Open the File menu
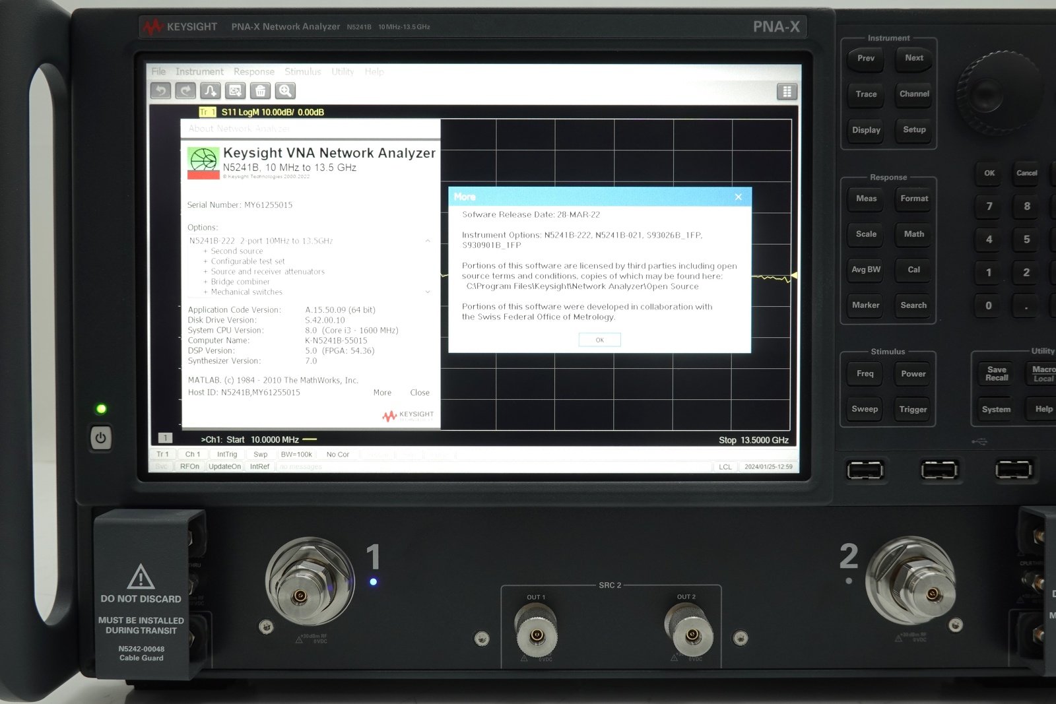1056x704 pixels. [158, 71]
